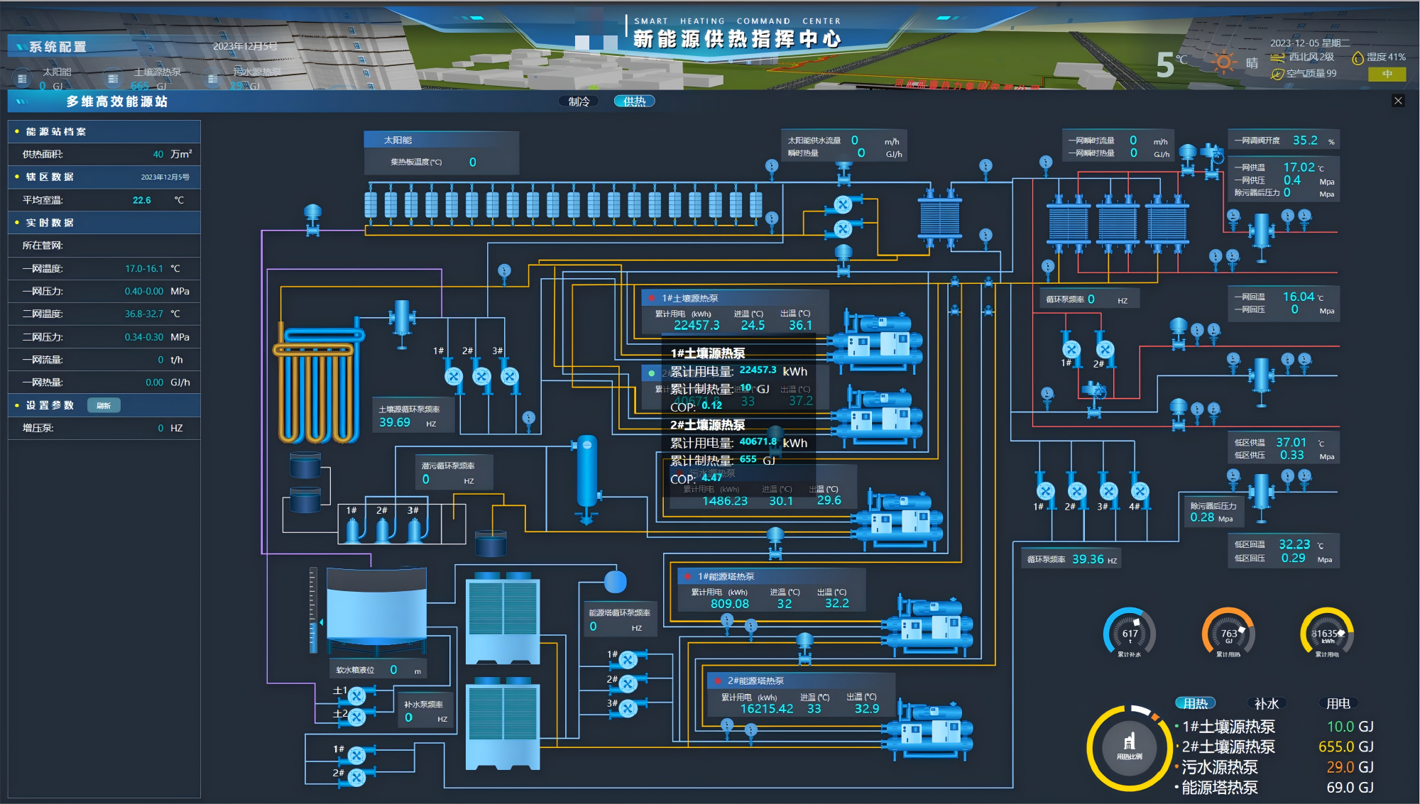Click the 供热面积 40 万m² row

104,154
